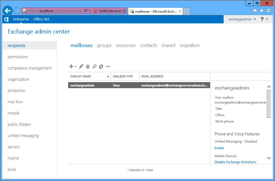Open public folders section

pos(19,124)
